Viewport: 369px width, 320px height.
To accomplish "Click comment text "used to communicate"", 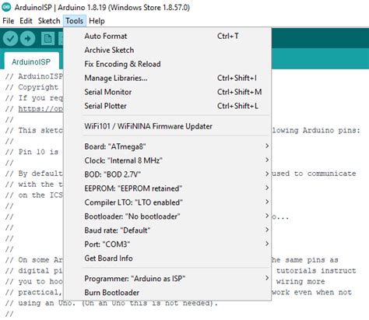I will tap(314, 174).
